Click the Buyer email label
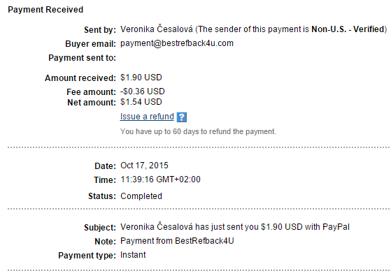This screenshot has width=391, height=271. pyautogui.click(x=90, y=44)
